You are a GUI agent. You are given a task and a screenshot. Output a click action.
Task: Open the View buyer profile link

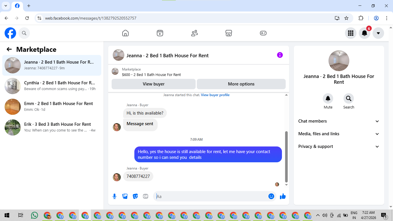point(215,95)
